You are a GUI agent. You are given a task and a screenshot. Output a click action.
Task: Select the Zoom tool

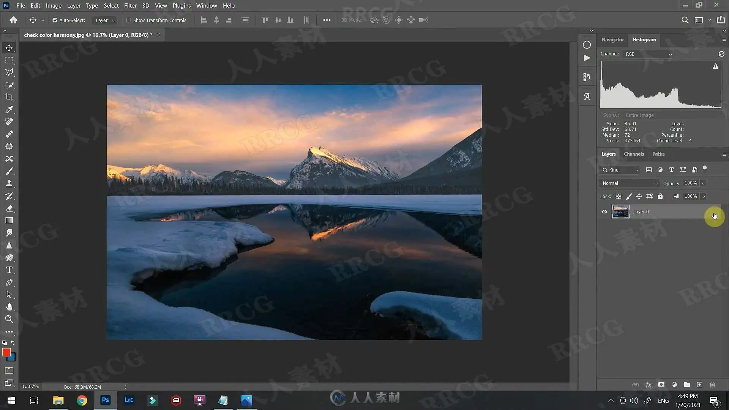[x=9, y=319]
